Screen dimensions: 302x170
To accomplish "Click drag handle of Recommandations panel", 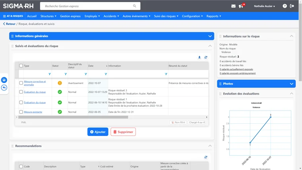I will [12, 146].
